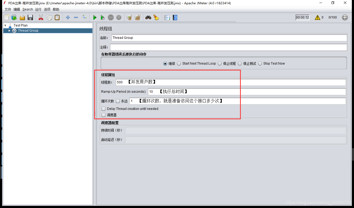The width and height of the screenshot is (354, 208).
Task: Open the 文件 menu
Action: tap(8, 9)
